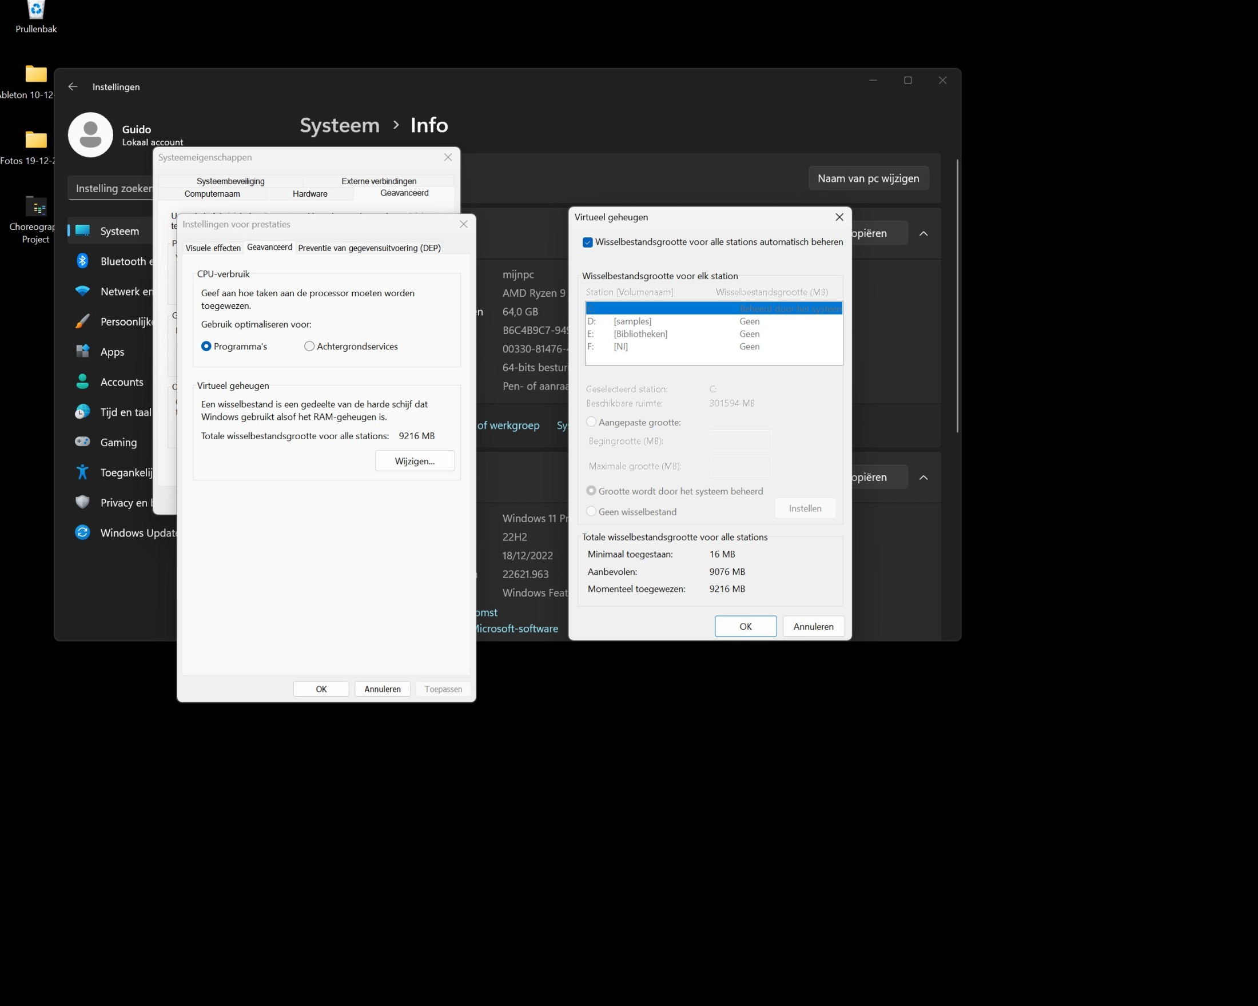Select Programma's radio button

pos(205,346)
